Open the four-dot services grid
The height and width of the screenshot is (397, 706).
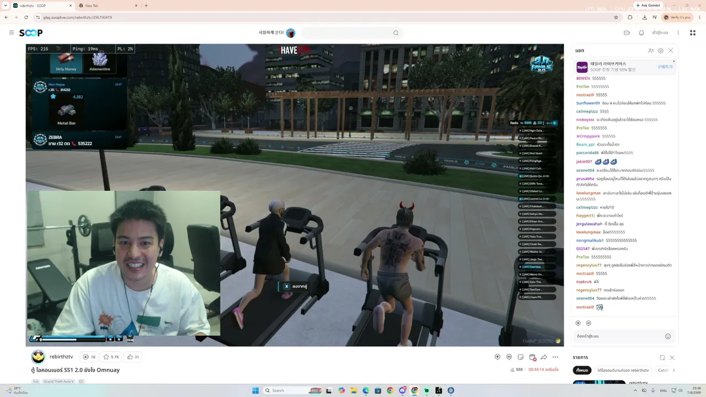(x=693, y=33)
